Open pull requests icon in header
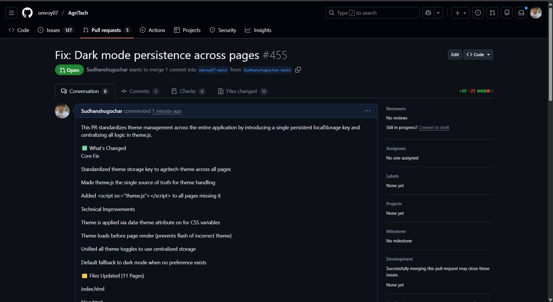Viewport: 553px width, 302px height. pyautogui.click(x=493, y=13)
